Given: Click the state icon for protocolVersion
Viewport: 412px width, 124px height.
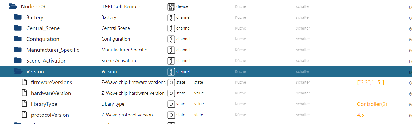Looking at the screenshot, I should (x=171, y=115).
